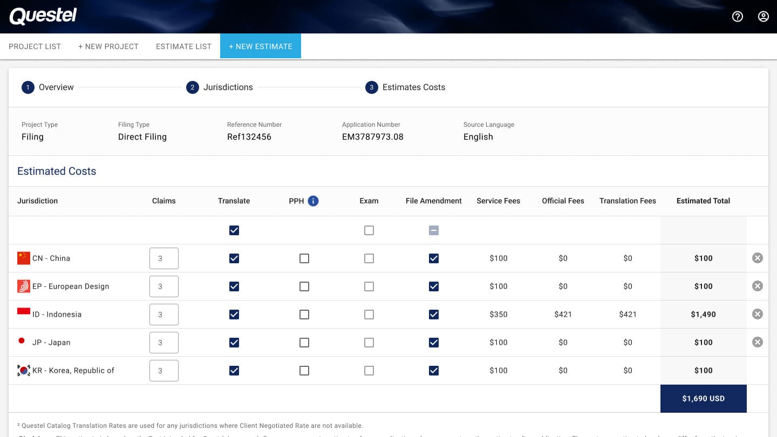This screenshot has height=437, width=777.
Task: Click the Service Fees column header
Action: tap(499, 201)
